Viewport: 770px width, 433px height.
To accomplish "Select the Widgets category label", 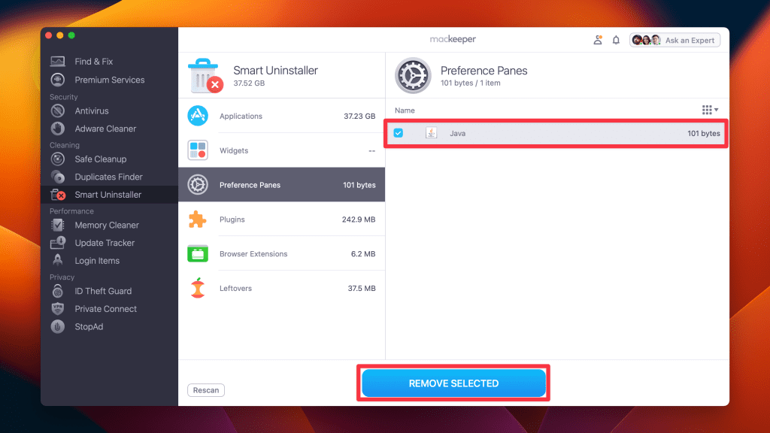I will point(234,150).
